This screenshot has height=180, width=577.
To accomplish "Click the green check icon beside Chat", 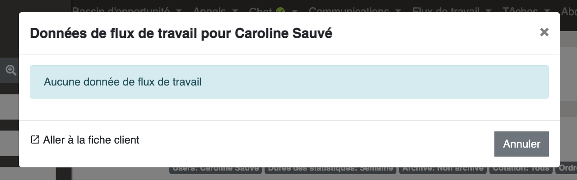I will pyautogui.click(x=280, y=11).
